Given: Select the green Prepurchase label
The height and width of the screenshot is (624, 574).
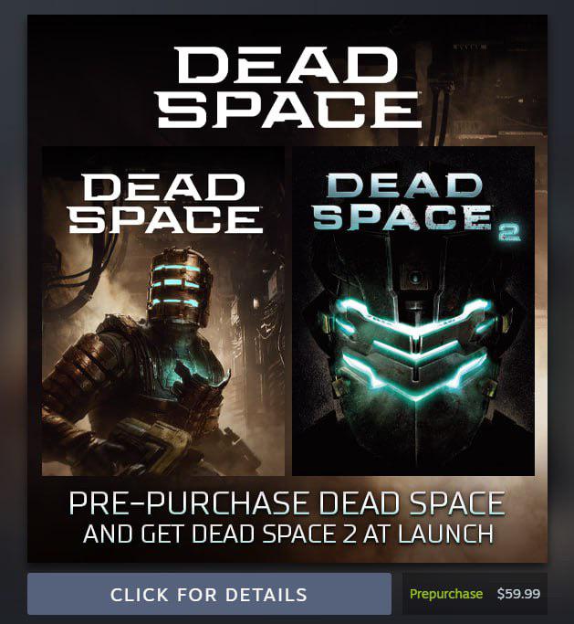Looking at the screenshot, I should (446, 594).
